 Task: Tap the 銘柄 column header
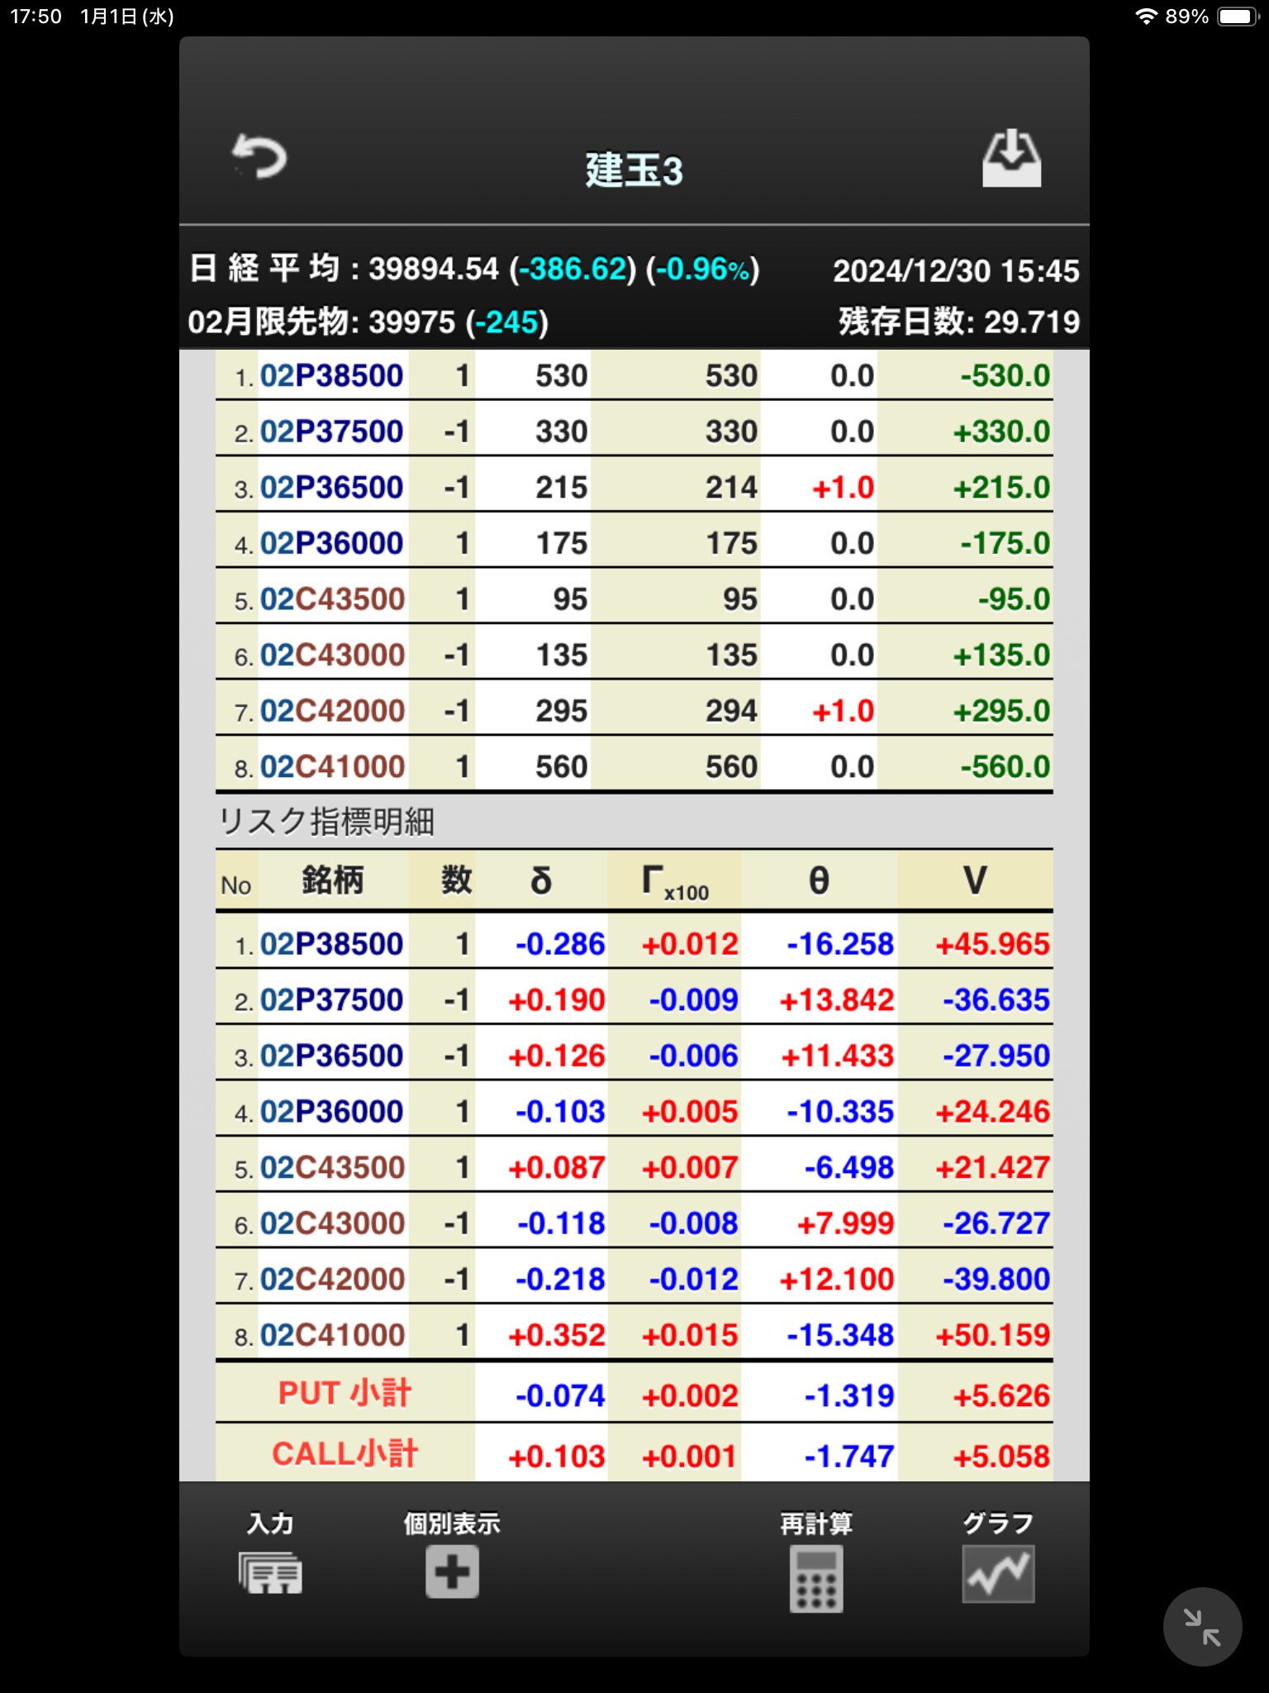click(x=332, y=881)
